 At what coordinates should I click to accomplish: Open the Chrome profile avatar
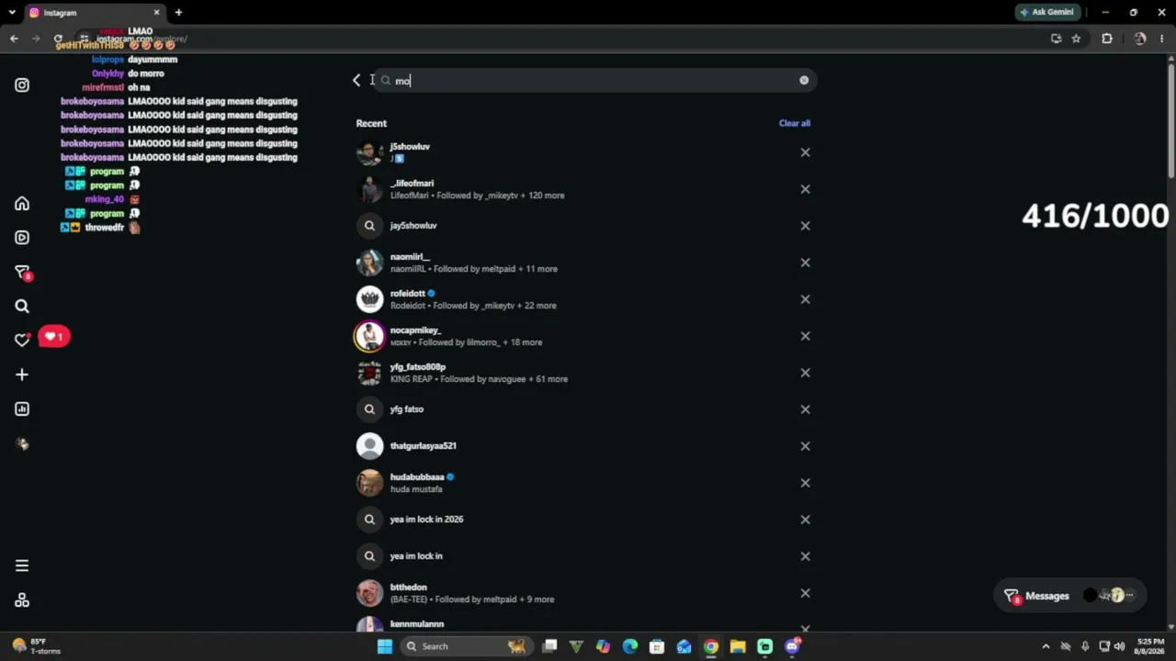[x=1140, y=39]
